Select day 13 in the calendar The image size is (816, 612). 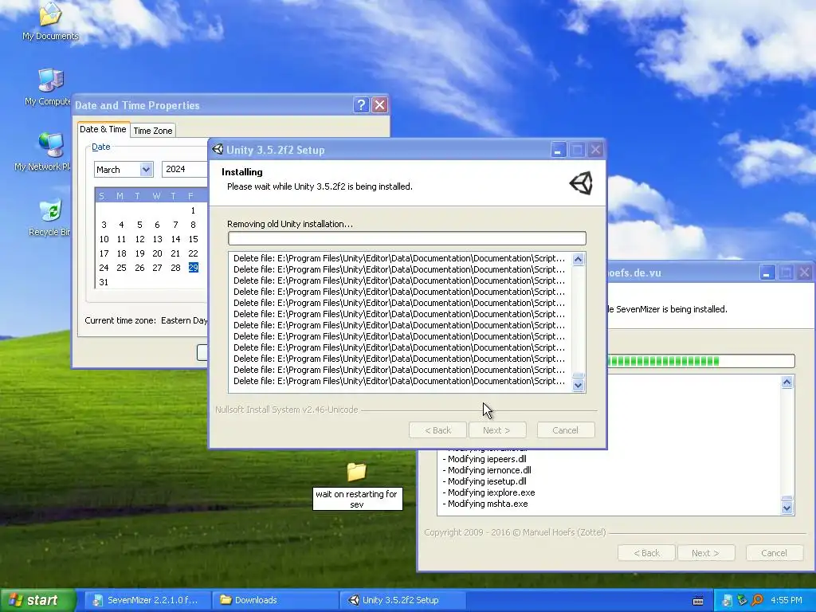157,239
